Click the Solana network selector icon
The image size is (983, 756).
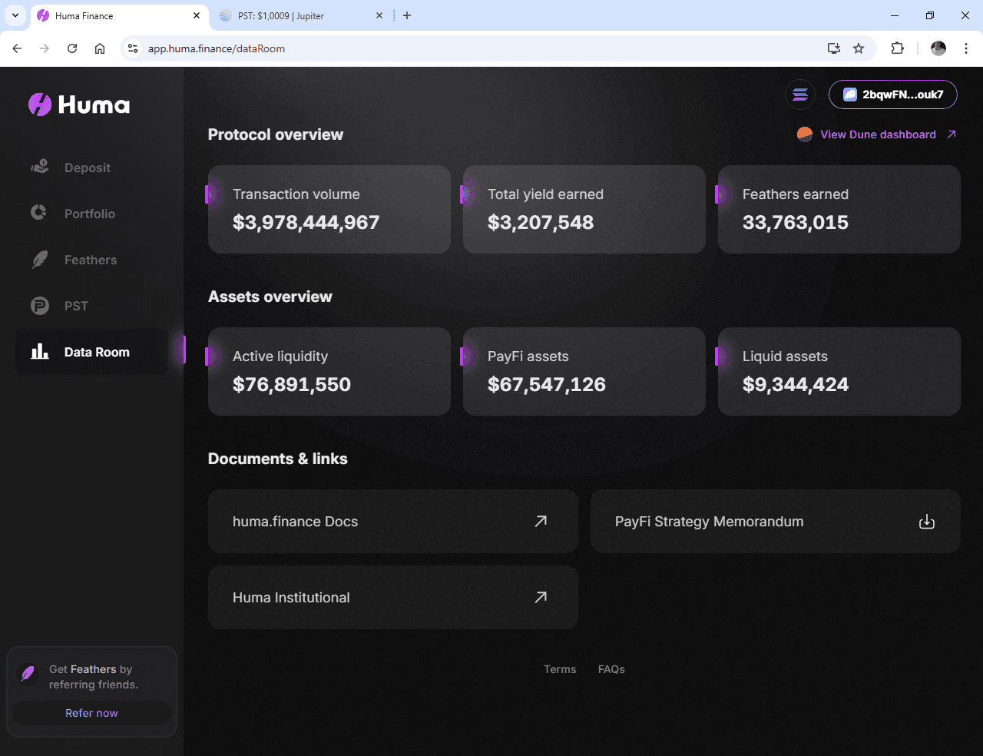click(x=800, y=94)
